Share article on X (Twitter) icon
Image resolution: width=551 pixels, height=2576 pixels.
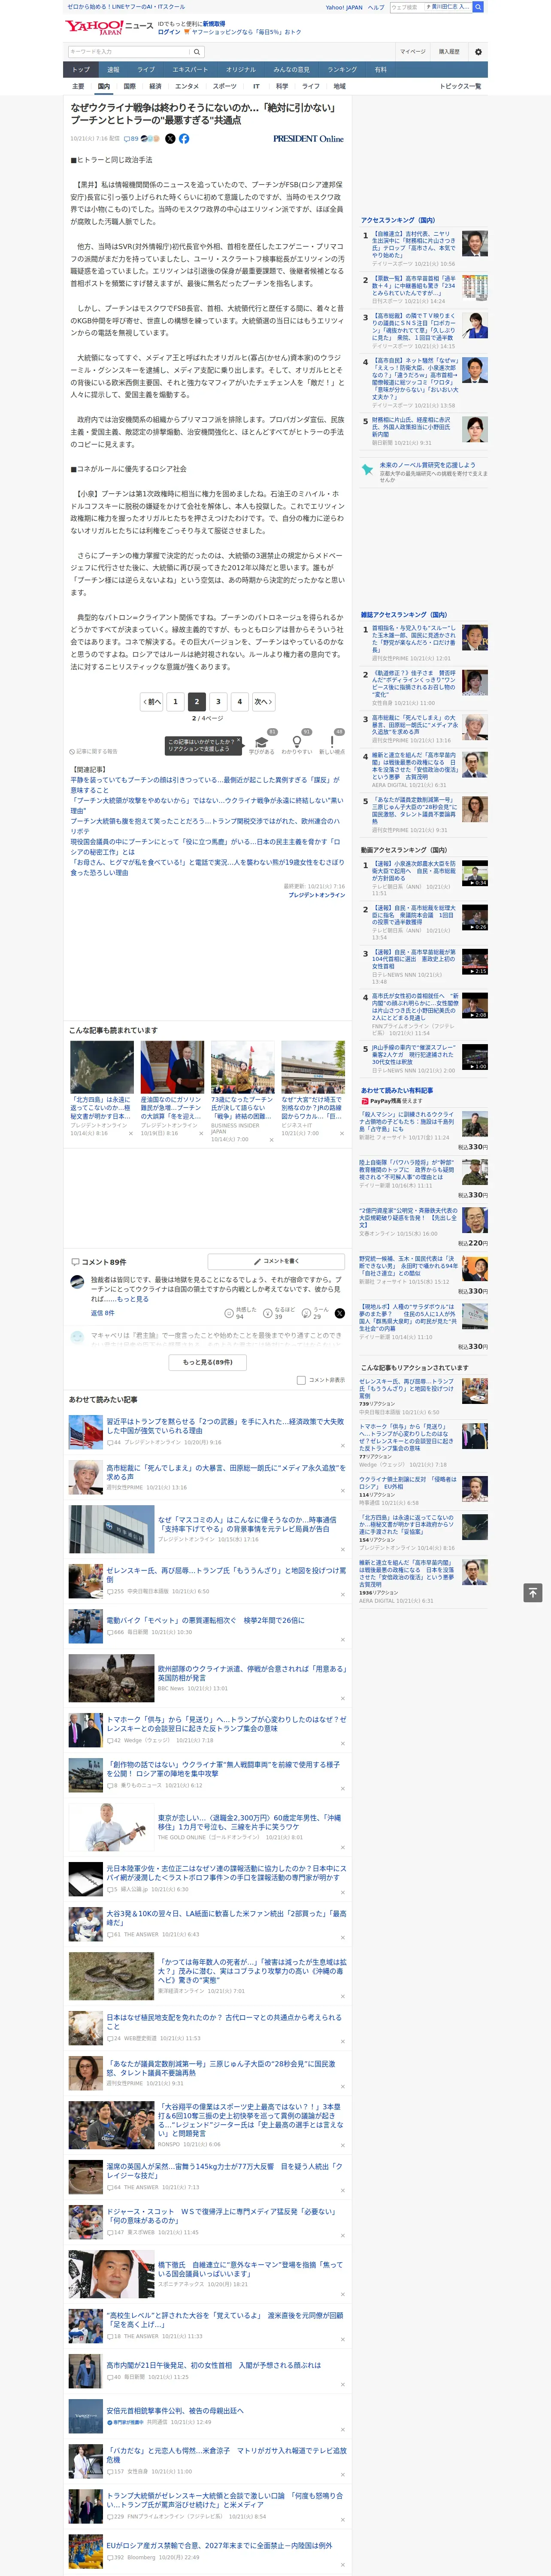[x=170, y=139]
